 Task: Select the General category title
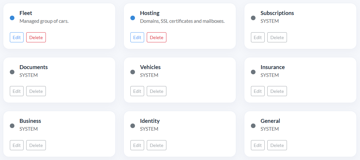270,121
